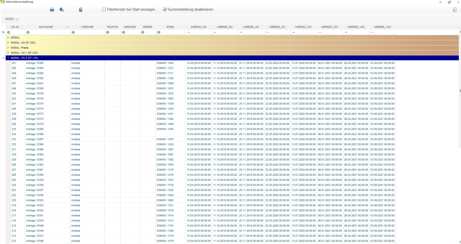The image size is (461, 244).
Task: Click the funnel icon at the filter row start
Action: click(x=3, y=32)
